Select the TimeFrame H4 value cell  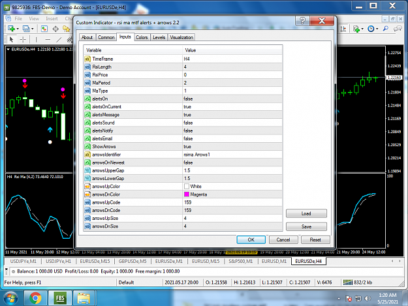pyautogui.click(x=232, y=59)
